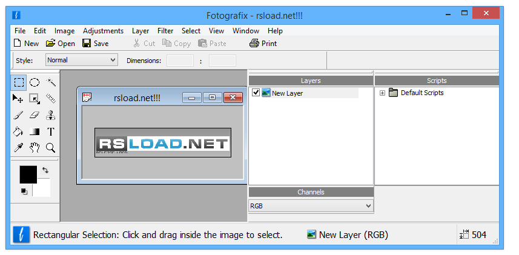
Task: Click the Save toolbar button
Action: (x=96, y=44)
